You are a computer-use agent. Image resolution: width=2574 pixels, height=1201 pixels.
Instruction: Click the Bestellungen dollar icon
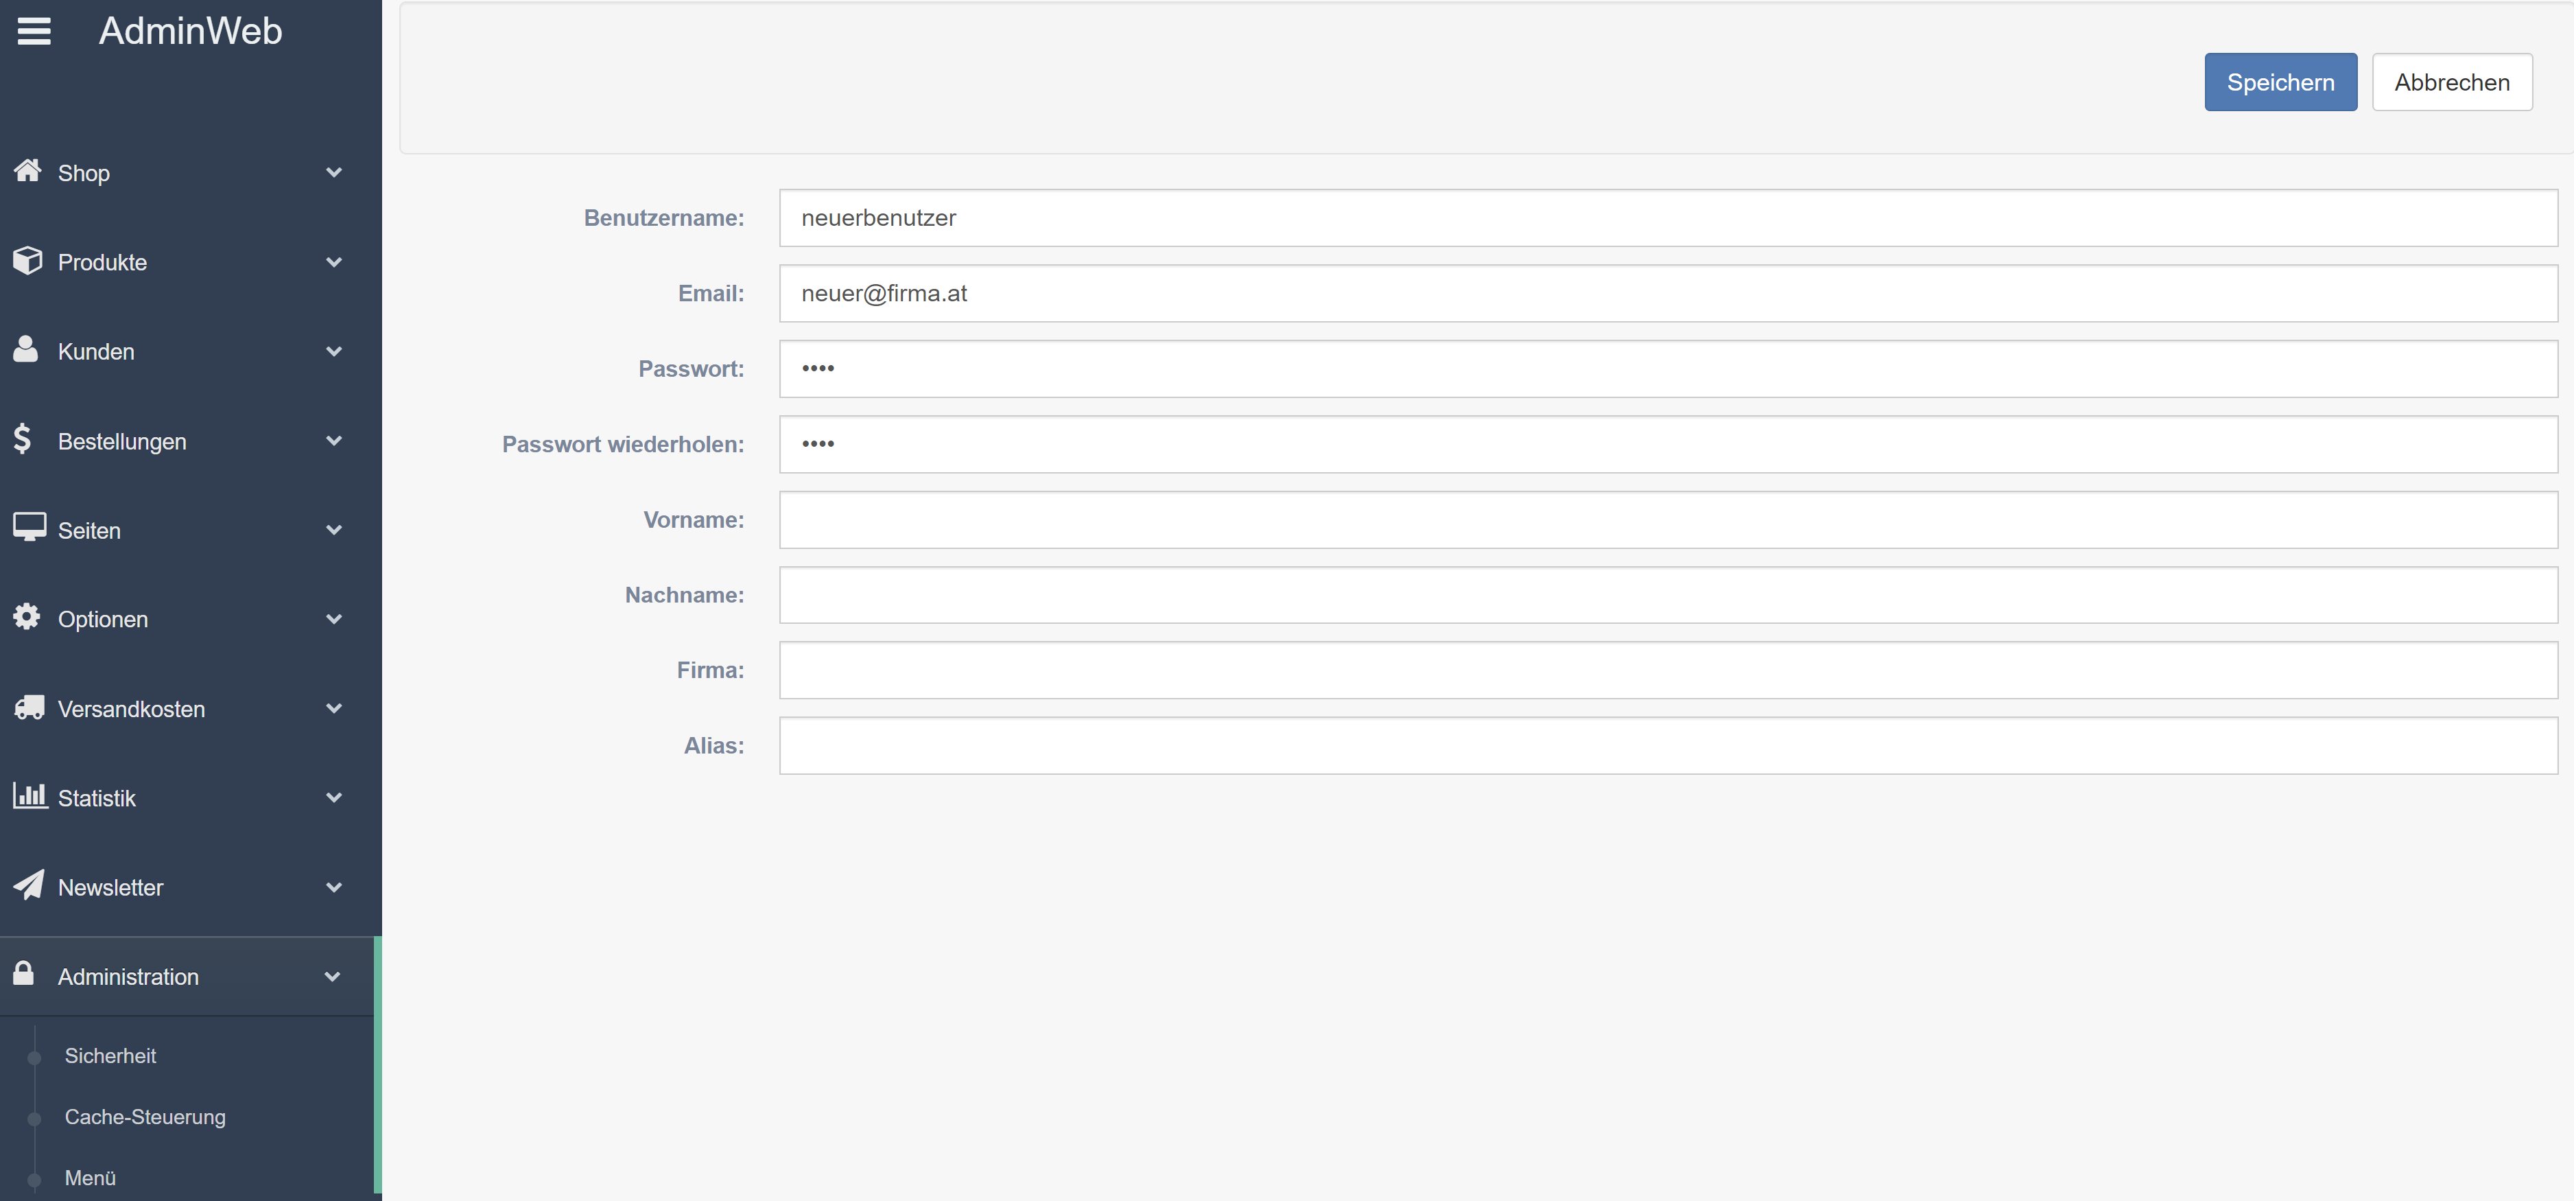click(x=22, y=439)
